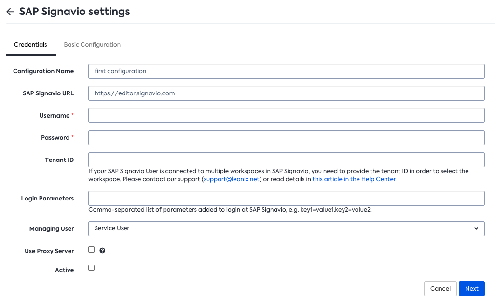The image size is (495, 307).
Task: Switch to the Basic Configuration tab
Action: pyautogui.click(x=92, y=45)
